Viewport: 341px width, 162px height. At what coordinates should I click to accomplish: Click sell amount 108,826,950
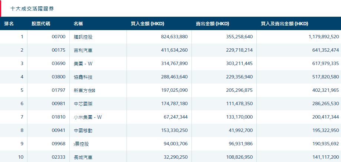click(x=239, y=157)
